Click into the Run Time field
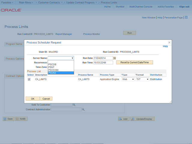 [103, 63]
